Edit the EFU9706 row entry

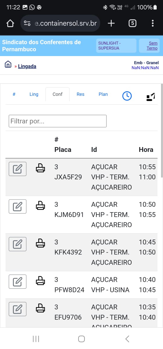pyautogui.click(x=18, y=309)
